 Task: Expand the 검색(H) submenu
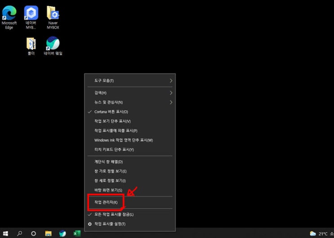(x=130, y=93)
